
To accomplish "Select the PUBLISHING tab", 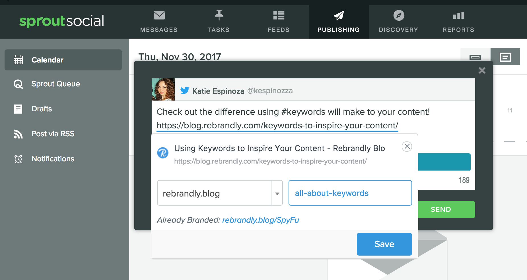I will coord(339,22).
